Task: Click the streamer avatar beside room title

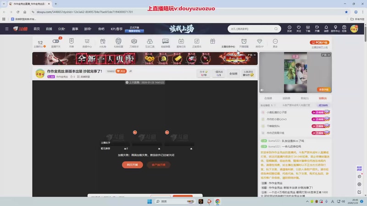Action: (40, 73)
